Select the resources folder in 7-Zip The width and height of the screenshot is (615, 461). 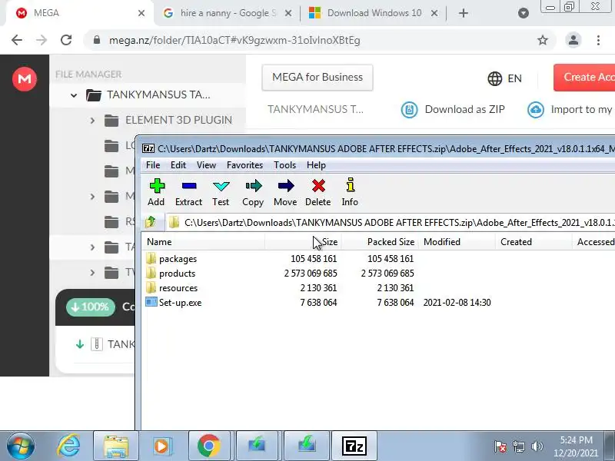[x=178, y=287]
